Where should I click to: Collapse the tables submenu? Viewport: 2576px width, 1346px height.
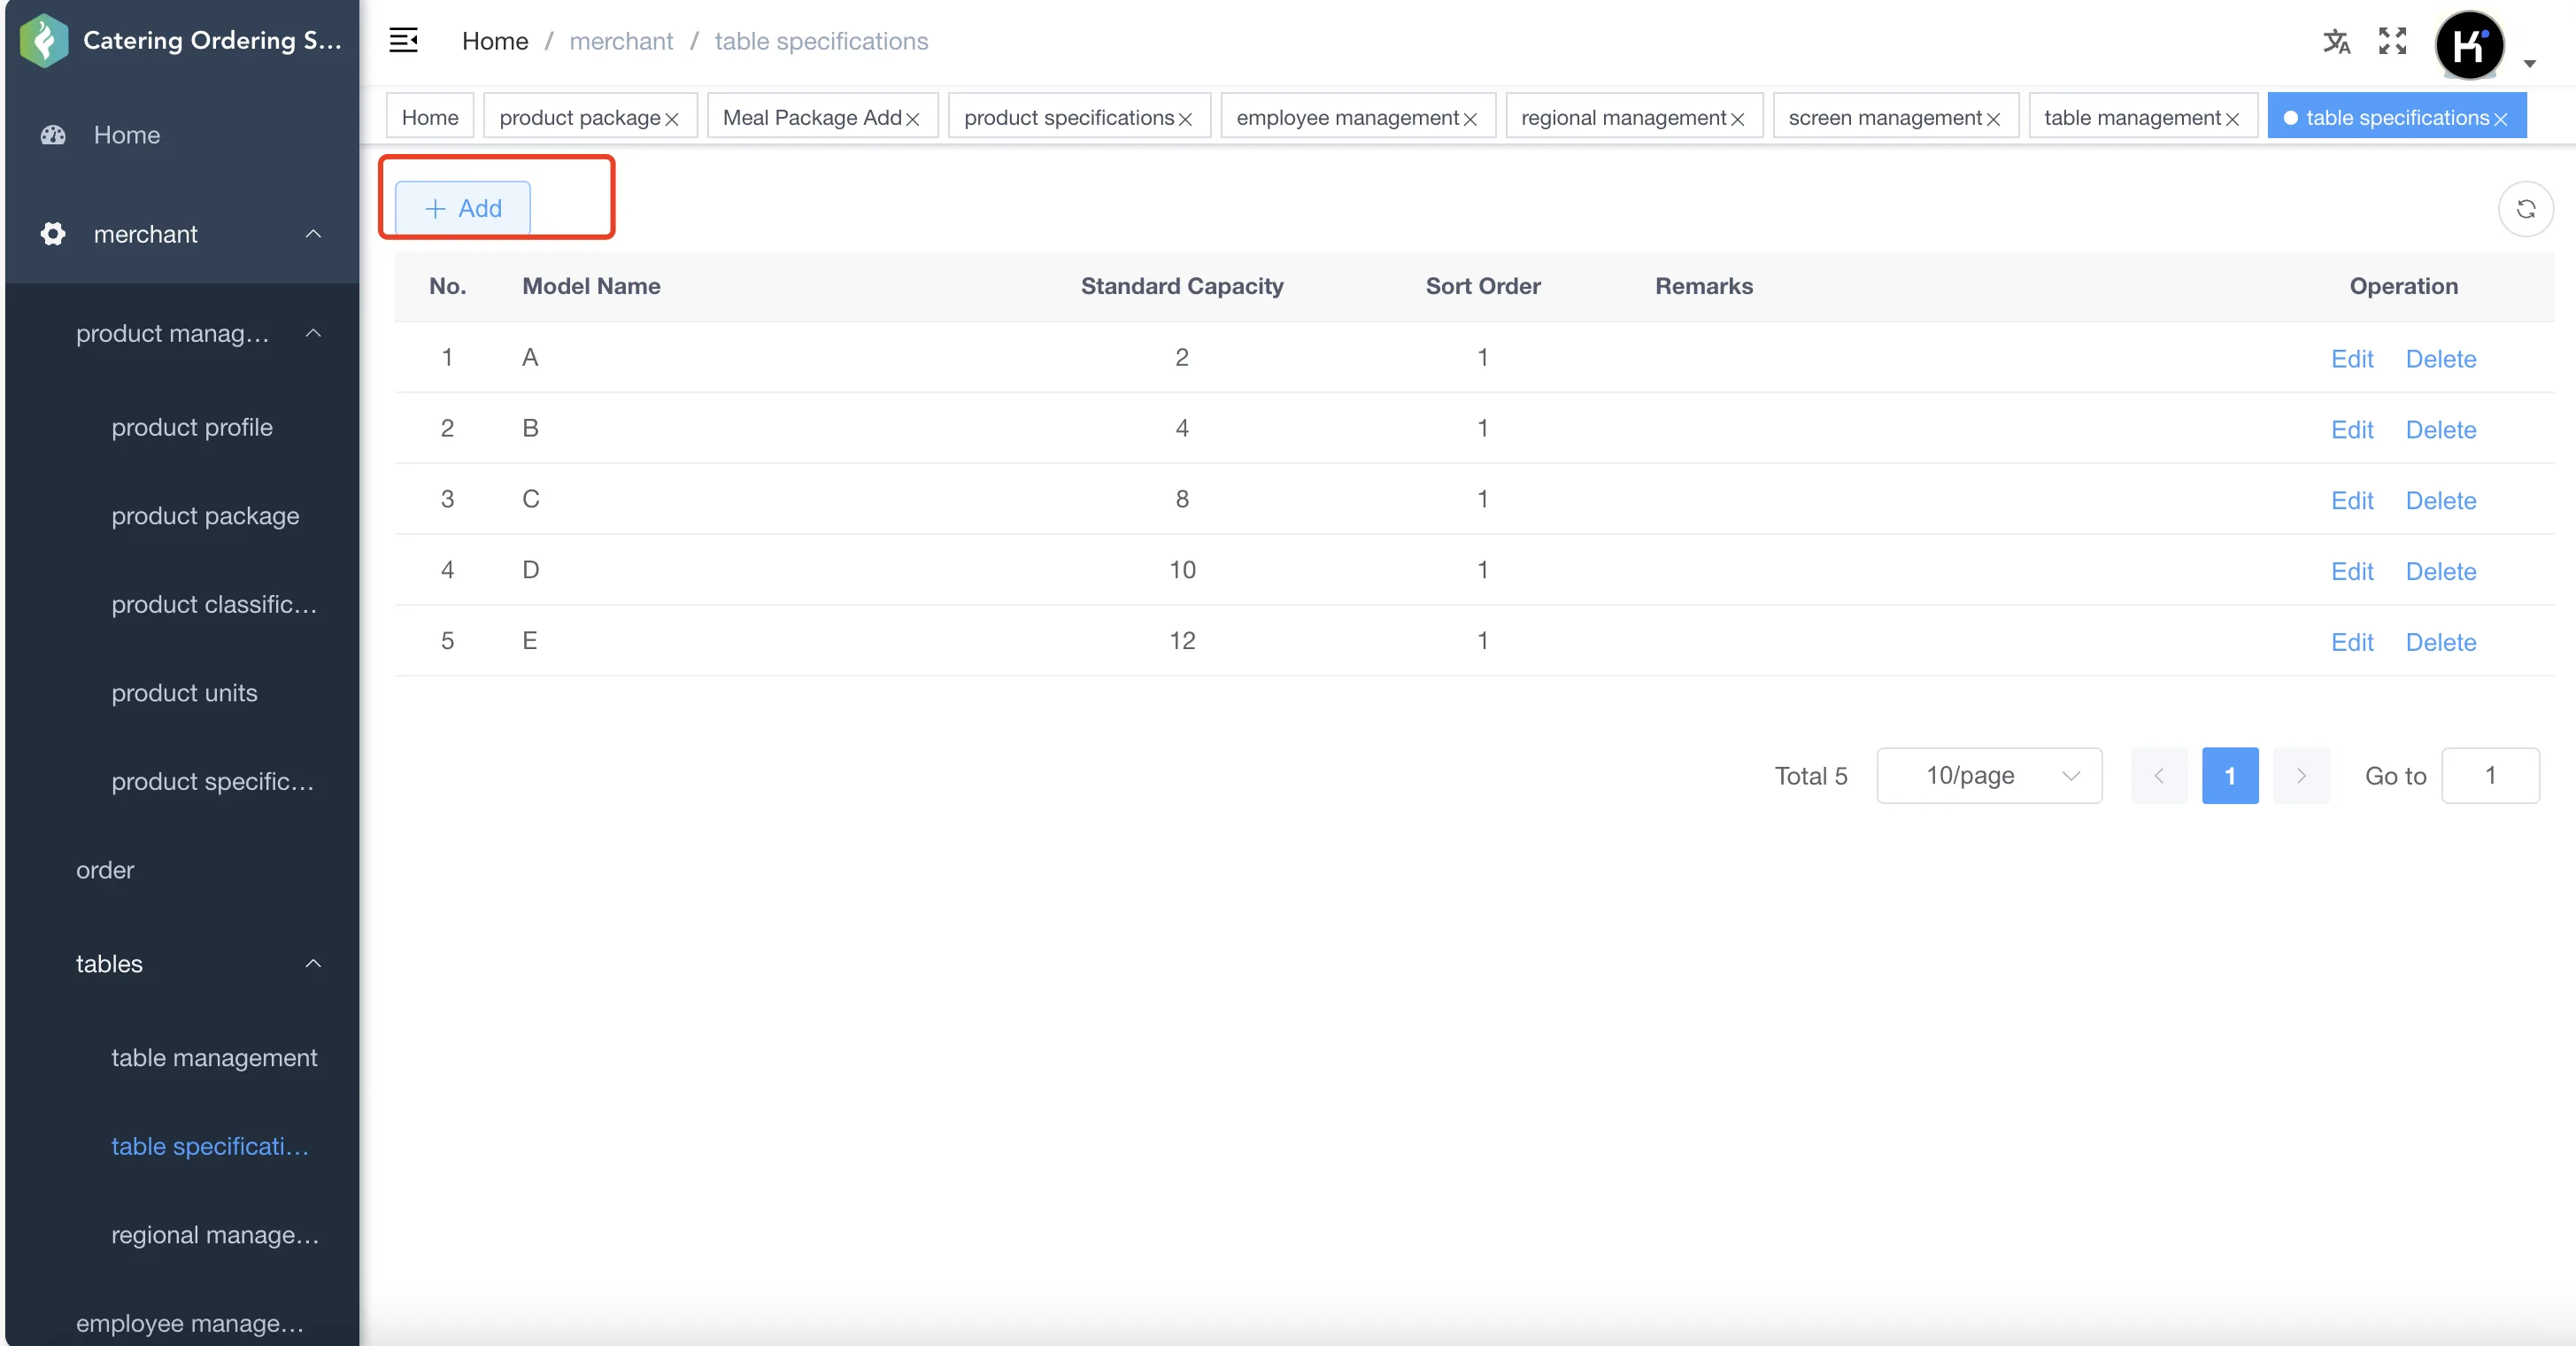[313, 964]
